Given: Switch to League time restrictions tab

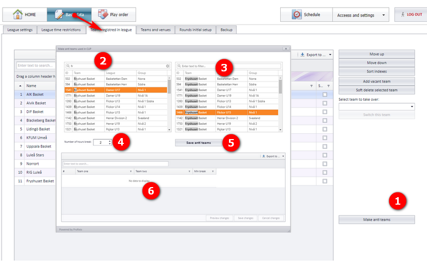Looking at the screenshot, I should (61, 30).
